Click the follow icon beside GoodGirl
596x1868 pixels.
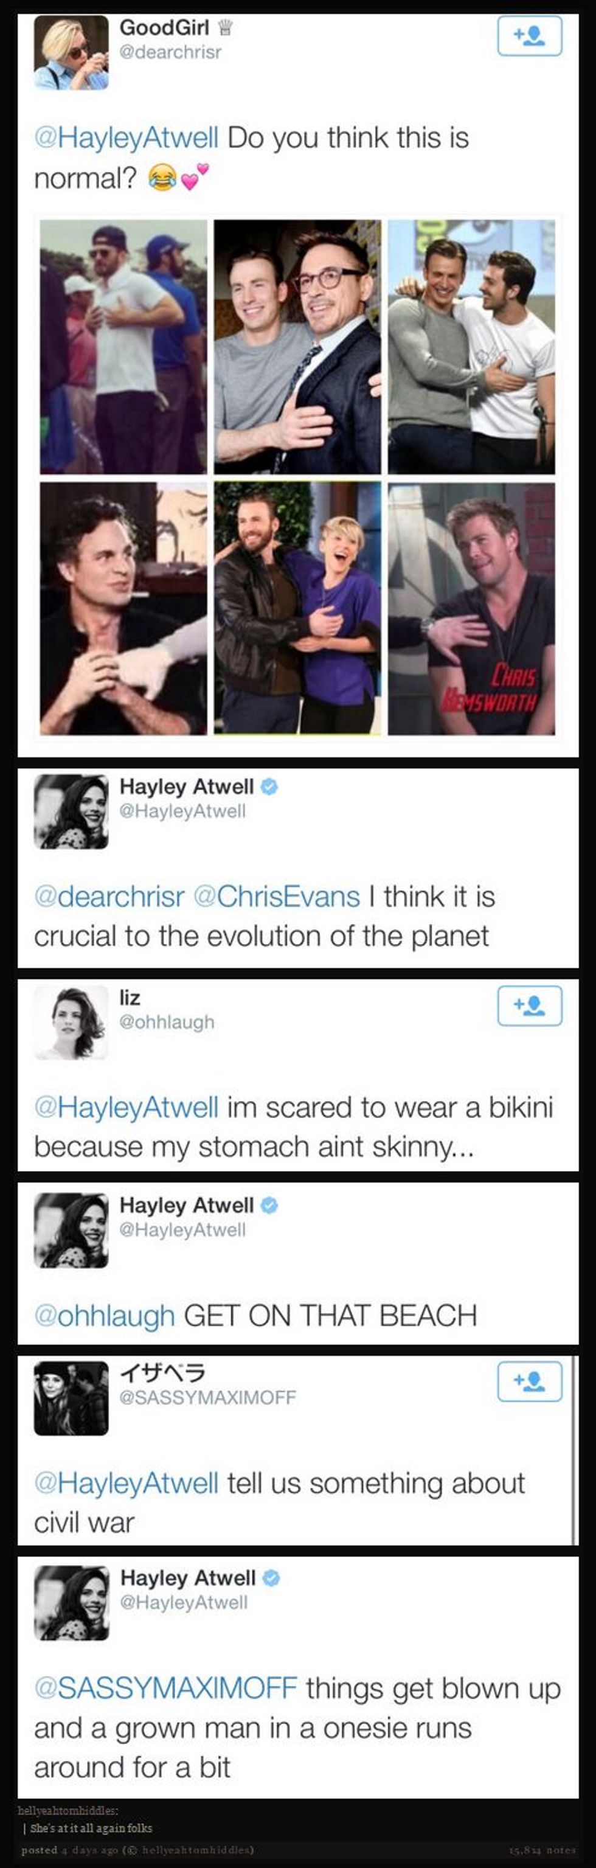pyautogui.click(x=529, y=36)
